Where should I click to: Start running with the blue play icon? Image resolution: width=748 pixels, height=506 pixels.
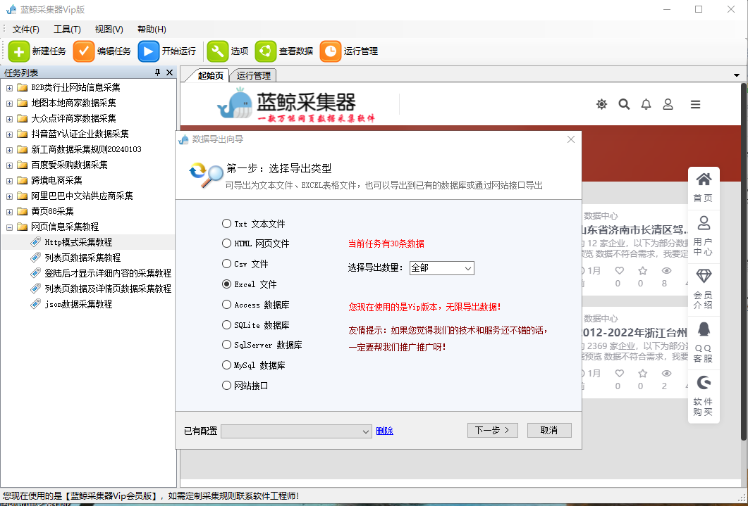point(148,51)
